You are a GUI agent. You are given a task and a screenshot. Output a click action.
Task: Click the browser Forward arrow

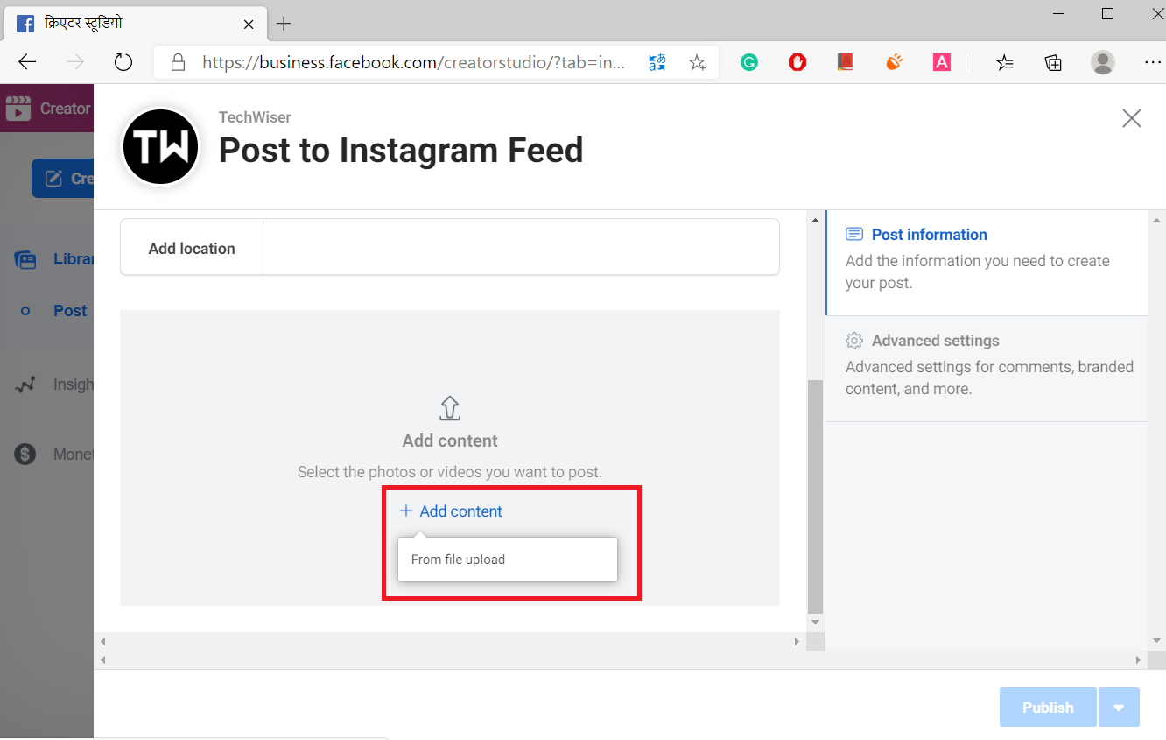pos(75,62)
